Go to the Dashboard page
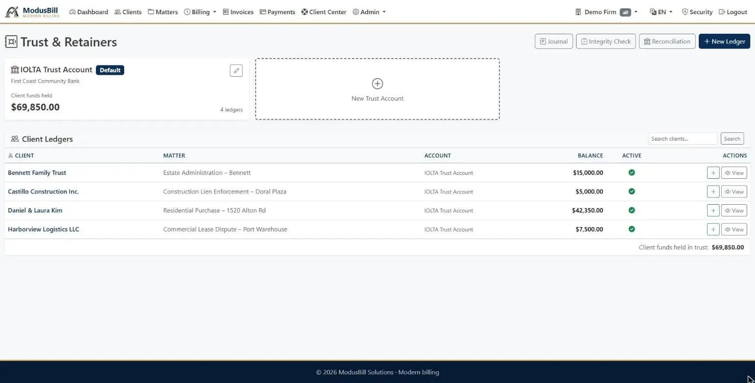Viewport: 755px width, 383px height. [x=89, y=12]
